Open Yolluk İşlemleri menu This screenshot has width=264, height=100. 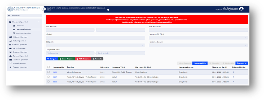point(19,41)
